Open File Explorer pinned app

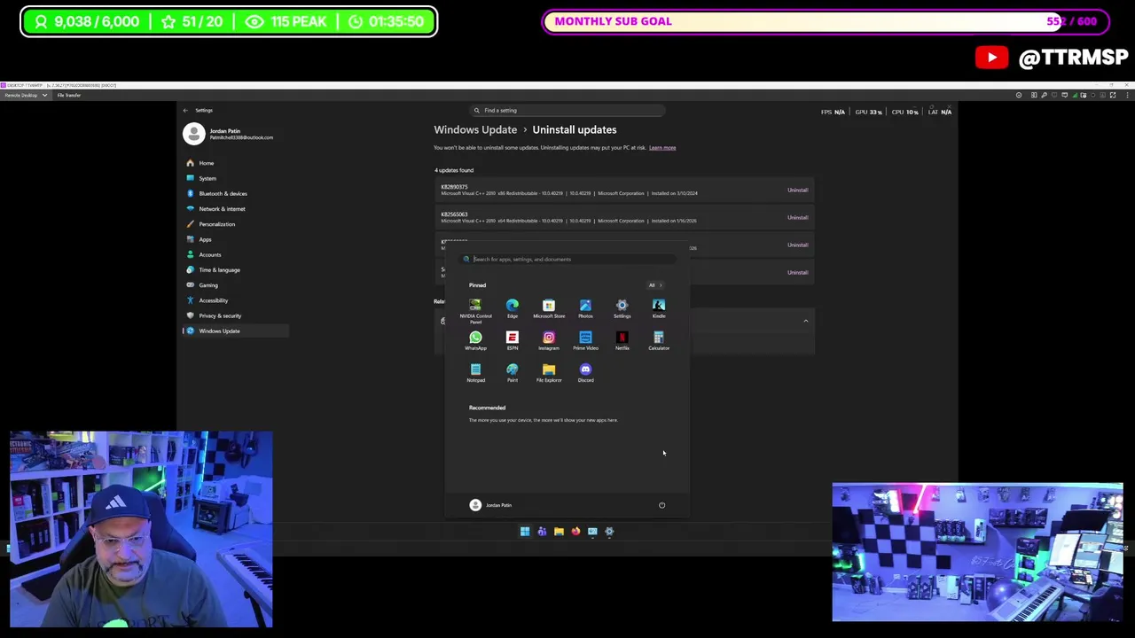pos(549,372)
